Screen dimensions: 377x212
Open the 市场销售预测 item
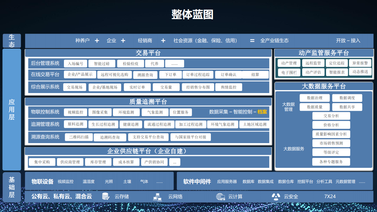point(331,143)
